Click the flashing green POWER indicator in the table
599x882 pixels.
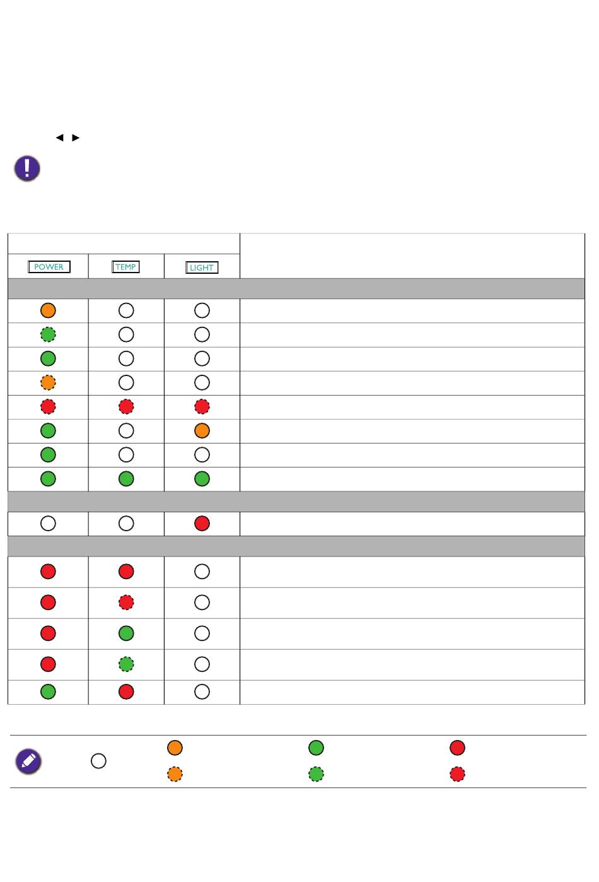[x=48, y=334]
